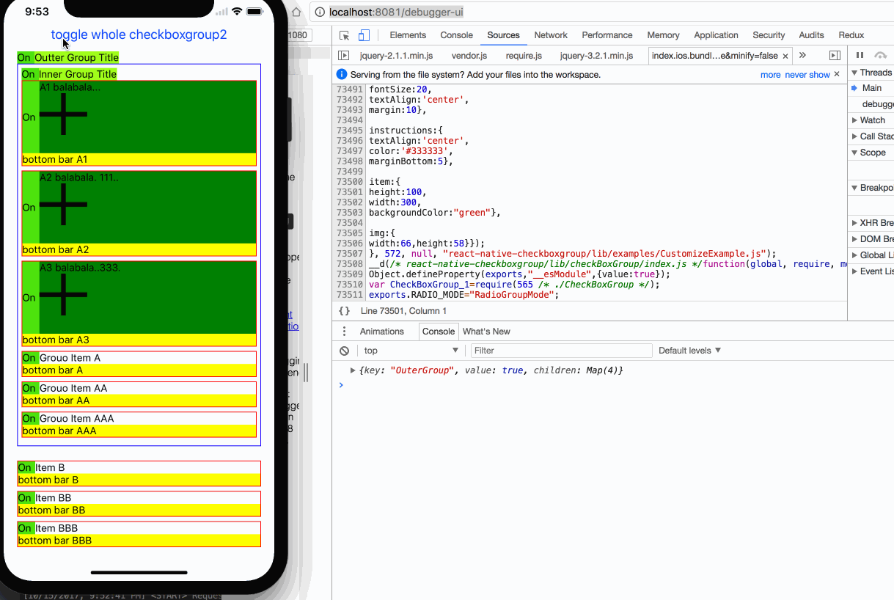Expand the OuterGroup logged object
Screen dimensions: 894x600
click(353, 370)
